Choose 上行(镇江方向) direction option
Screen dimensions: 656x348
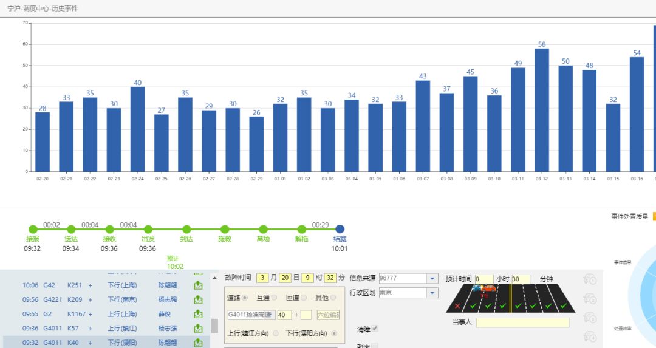(276, 333)
